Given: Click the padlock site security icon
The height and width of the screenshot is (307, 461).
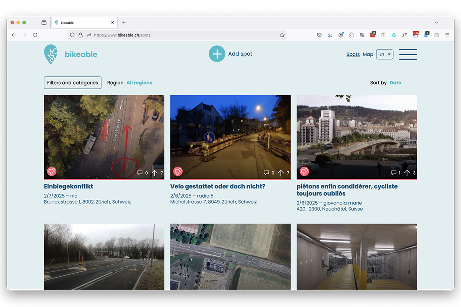Looking at the screenshot, I should pos(80,35).
